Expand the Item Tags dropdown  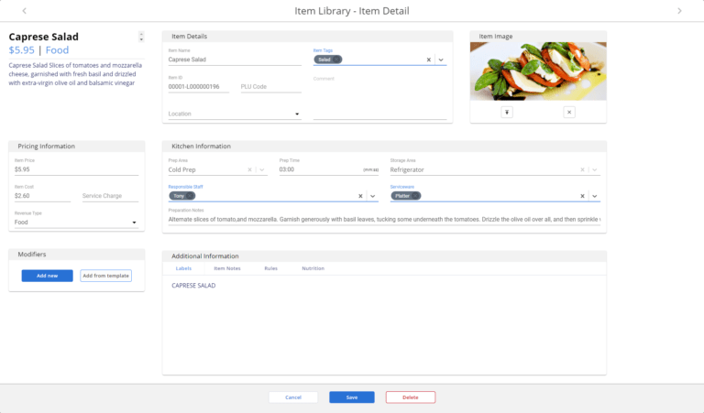[x=441, y=60]
